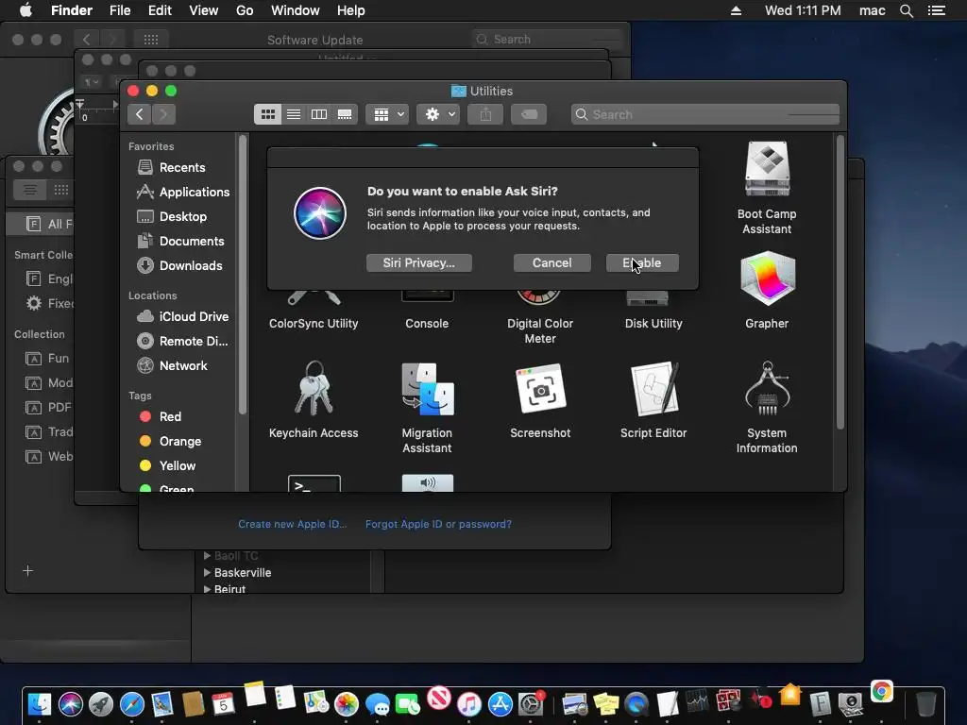
Task: Click the Share toolbar button
Action: [485, 114]
